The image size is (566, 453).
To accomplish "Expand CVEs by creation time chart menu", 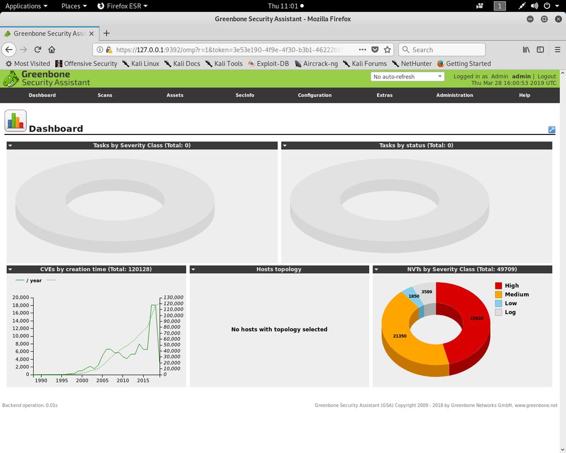I will pos(10,269).
